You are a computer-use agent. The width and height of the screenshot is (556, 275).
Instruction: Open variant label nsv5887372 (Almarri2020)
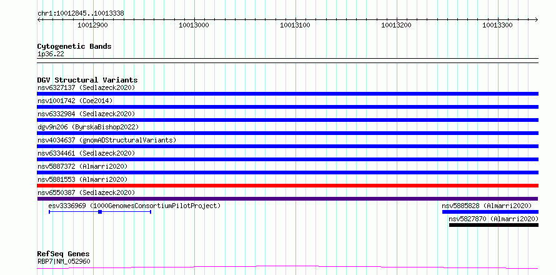click(82, 166)
